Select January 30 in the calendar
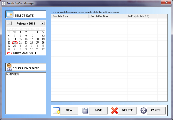173x120 pixels. coord(9,32)
